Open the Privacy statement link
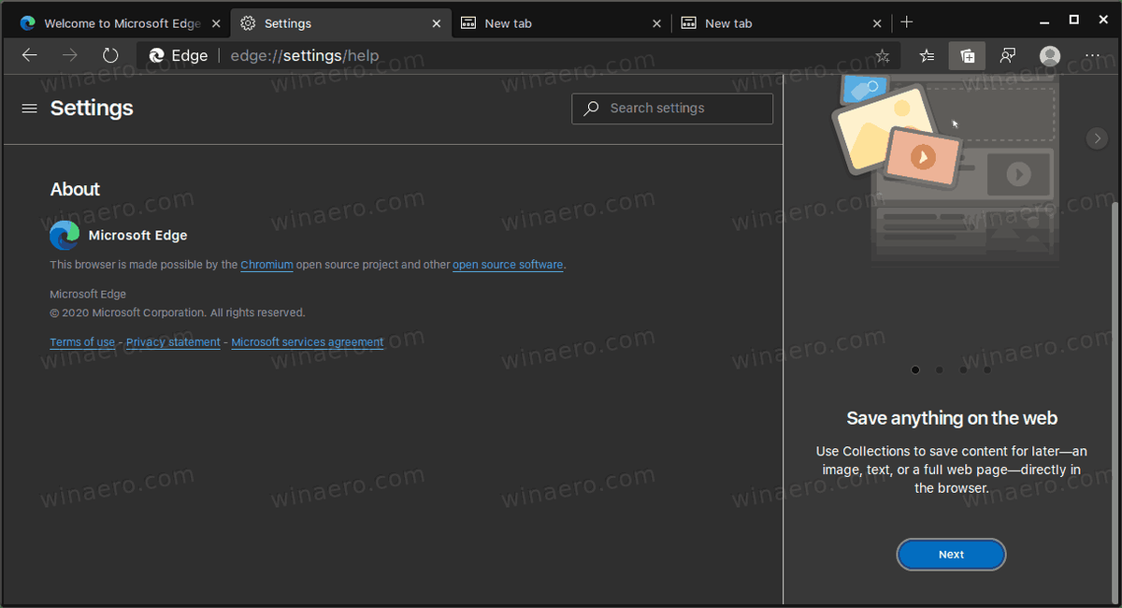Viewport: 1122px width, 608px height. (173, 342)
